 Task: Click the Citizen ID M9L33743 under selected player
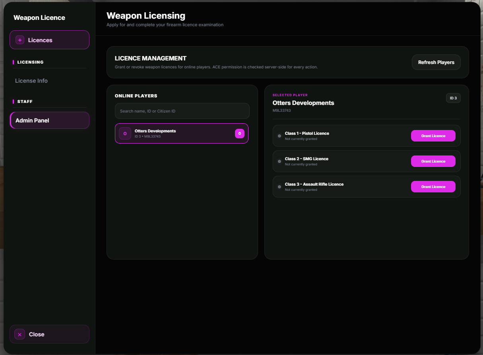[x=281, y=111]
